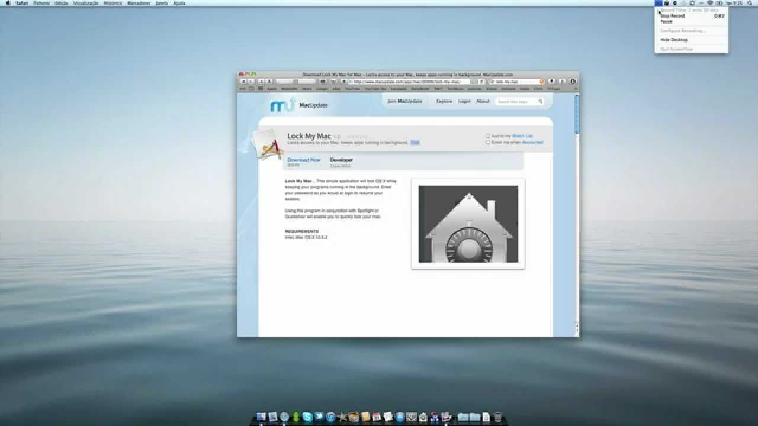Click the Watch List link
This screenshot has width=758, height=426.
tap(522, 136)
